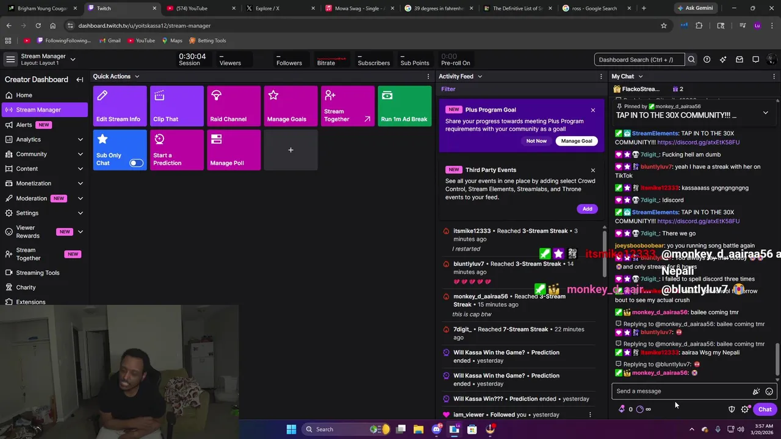
Task: Start the Raid Channel quick action
Action: (234, 106)
